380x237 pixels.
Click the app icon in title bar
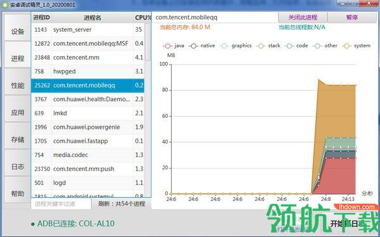5,4
